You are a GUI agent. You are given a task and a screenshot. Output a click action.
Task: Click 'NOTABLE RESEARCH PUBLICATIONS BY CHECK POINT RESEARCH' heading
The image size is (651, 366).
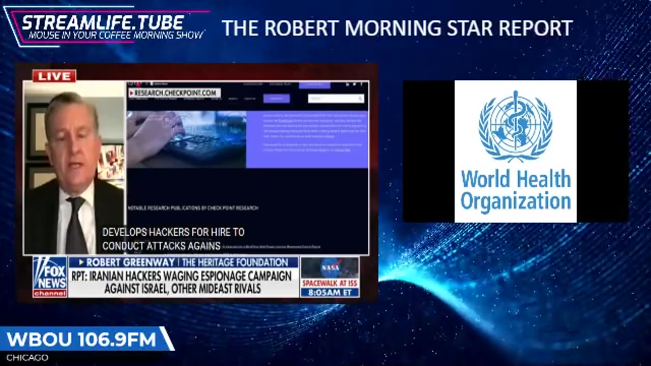point(193,208)
